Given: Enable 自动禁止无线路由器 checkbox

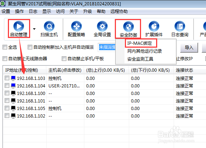Looking at the screenshot, I should (x=5, y=59).
